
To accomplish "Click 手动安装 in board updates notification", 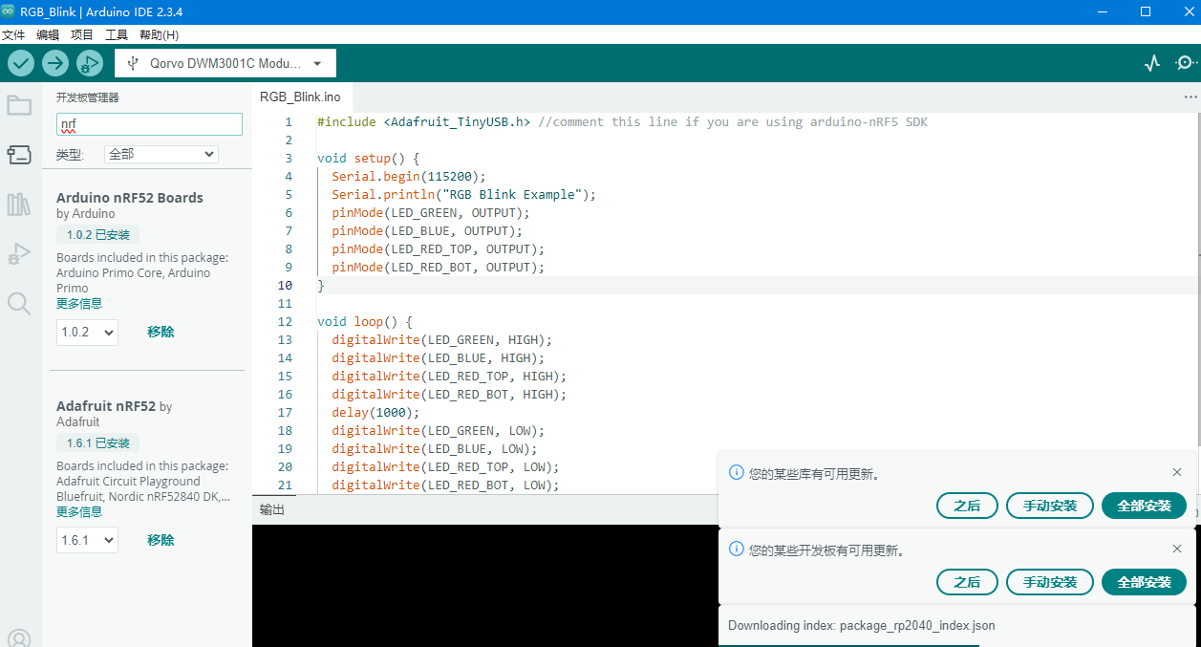I will click(1050, 582).
